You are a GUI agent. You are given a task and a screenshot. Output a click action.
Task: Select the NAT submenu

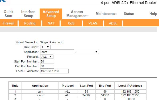tap(51, 23)
